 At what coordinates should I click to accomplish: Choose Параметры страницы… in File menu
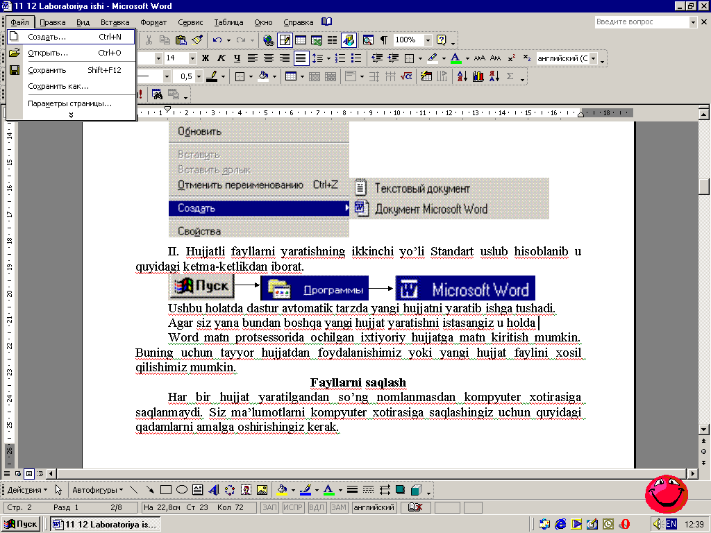[72, 103]
